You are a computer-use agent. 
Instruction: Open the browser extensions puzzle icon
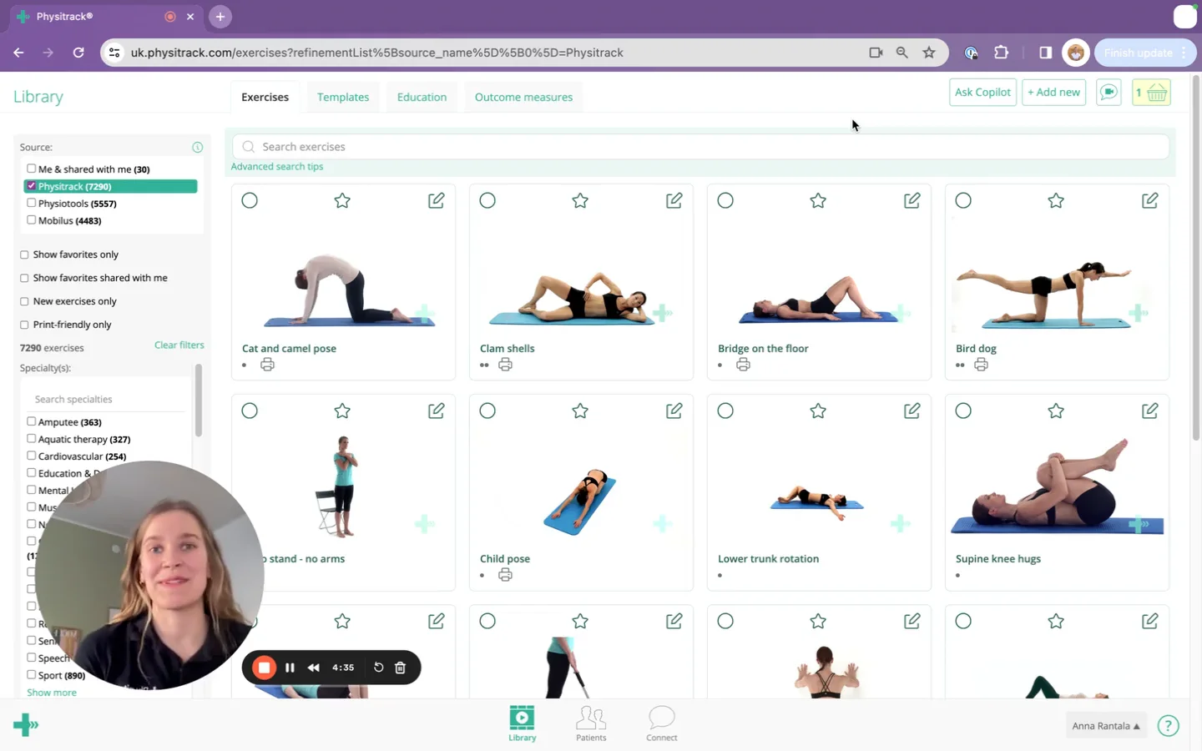point(1001,53)
